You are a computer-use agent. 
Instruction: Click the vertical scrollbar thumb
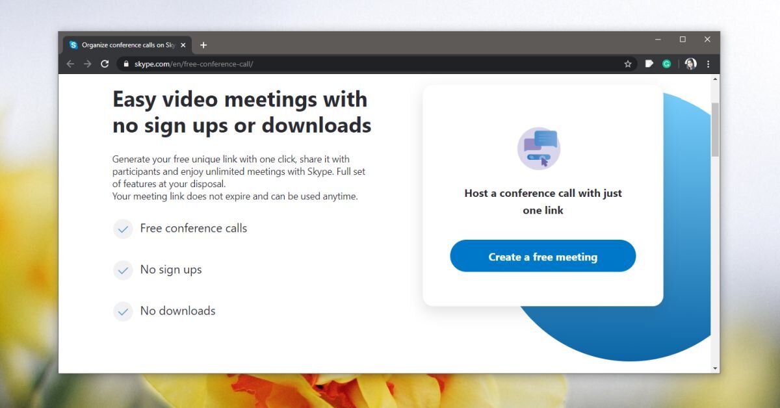716,129
